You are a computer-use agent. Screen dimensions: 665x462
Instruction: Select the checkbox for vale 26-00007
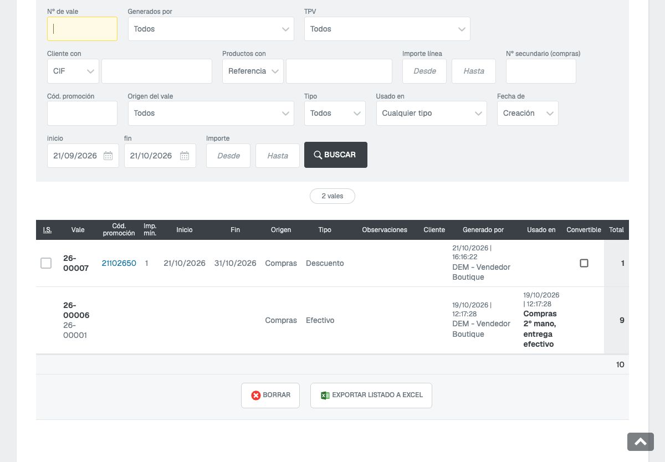[46, 263]
